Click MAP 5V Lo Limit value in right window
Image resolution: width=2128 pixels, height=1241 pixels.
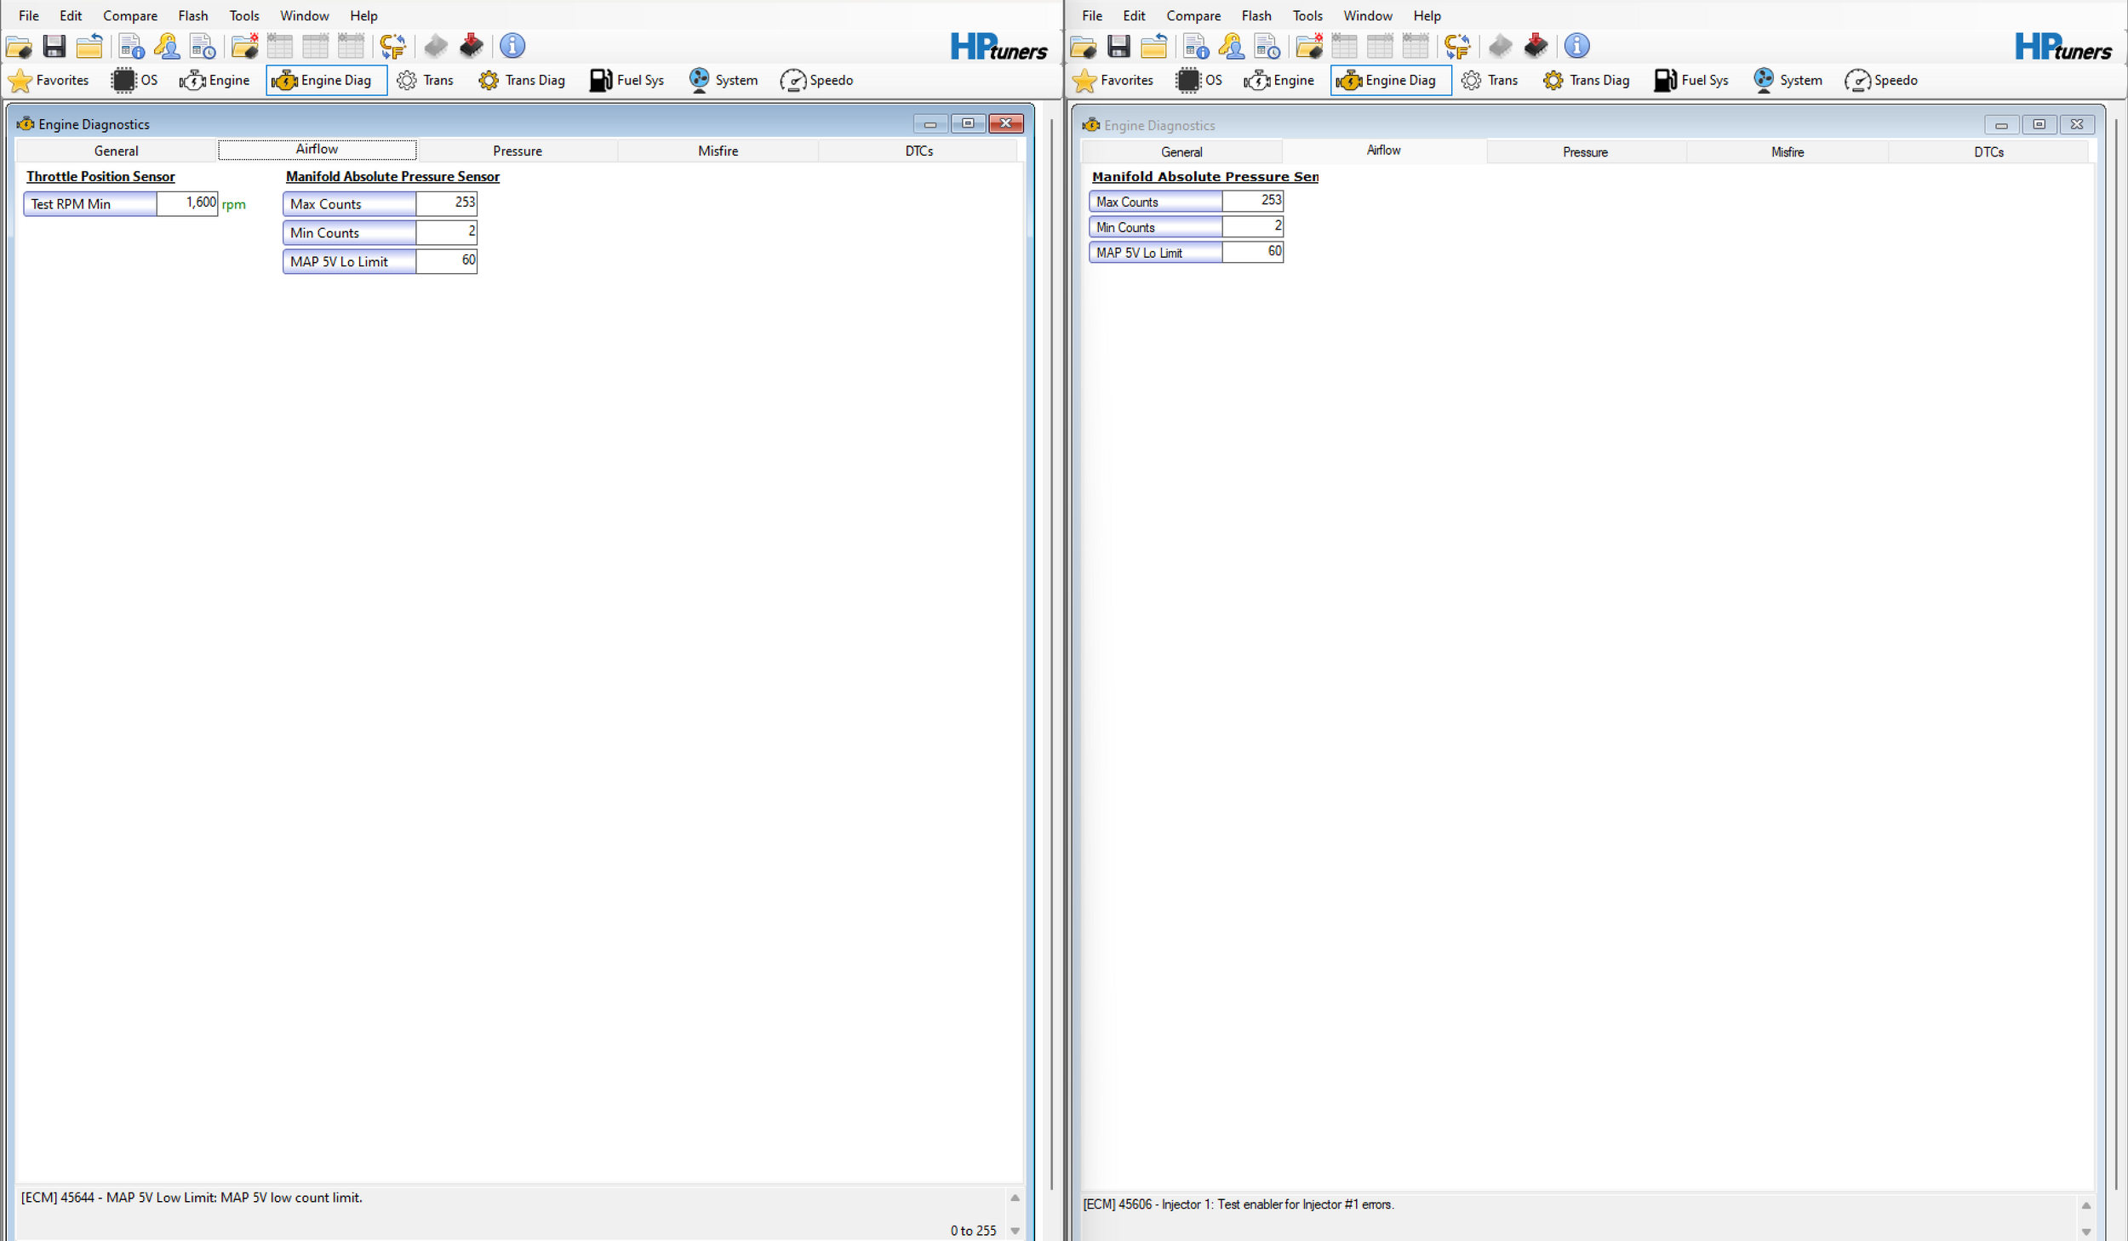1252,252
